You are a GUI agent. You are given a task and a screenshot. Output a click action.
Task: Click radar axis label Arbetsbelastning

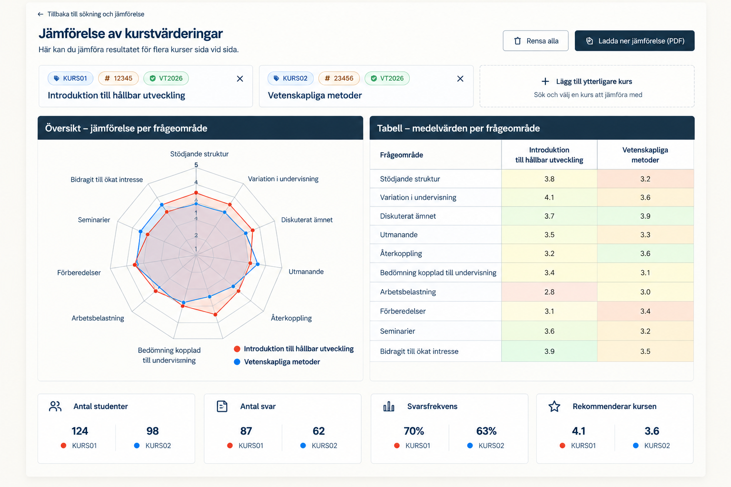point(98,319)
